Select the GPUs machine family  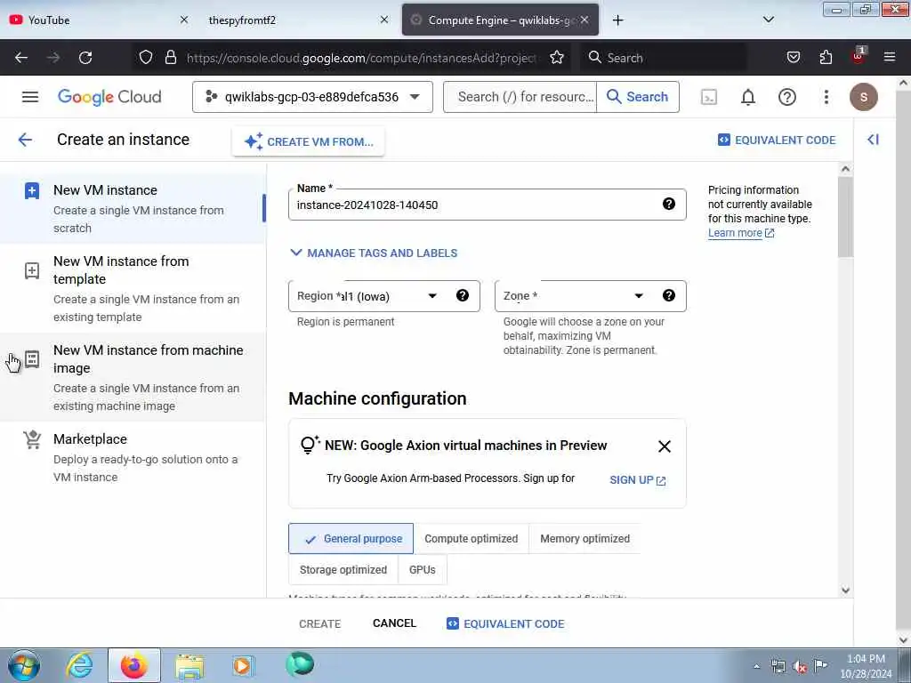point(423,570)
